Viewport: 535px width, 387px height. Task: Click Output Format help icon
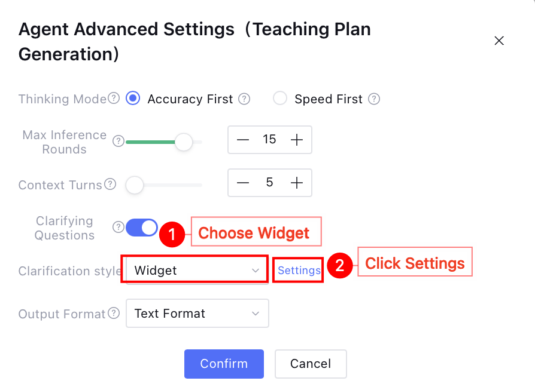114,313
